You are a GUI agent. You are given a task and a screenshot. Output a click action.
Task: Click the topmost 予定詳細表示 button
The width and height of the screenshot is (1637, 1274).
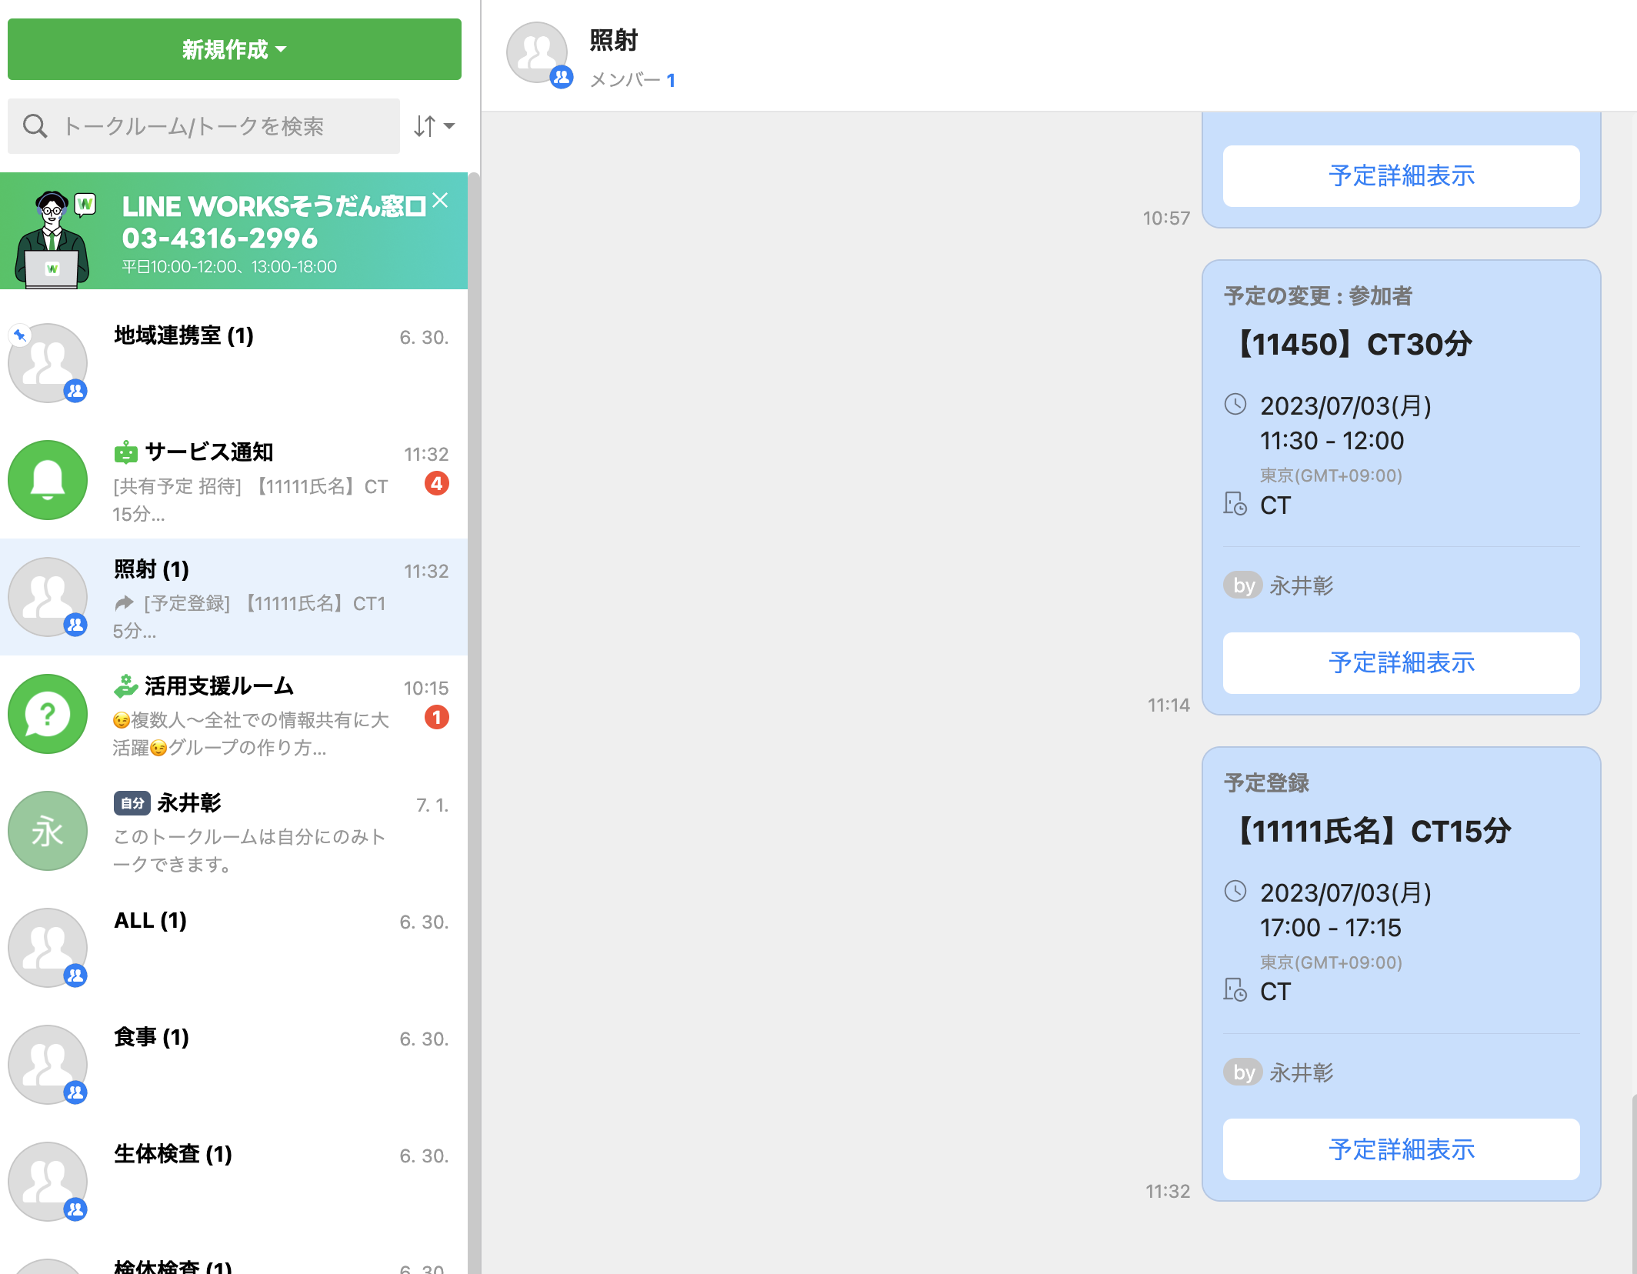pyautogui.click(x=1401, y=175)
